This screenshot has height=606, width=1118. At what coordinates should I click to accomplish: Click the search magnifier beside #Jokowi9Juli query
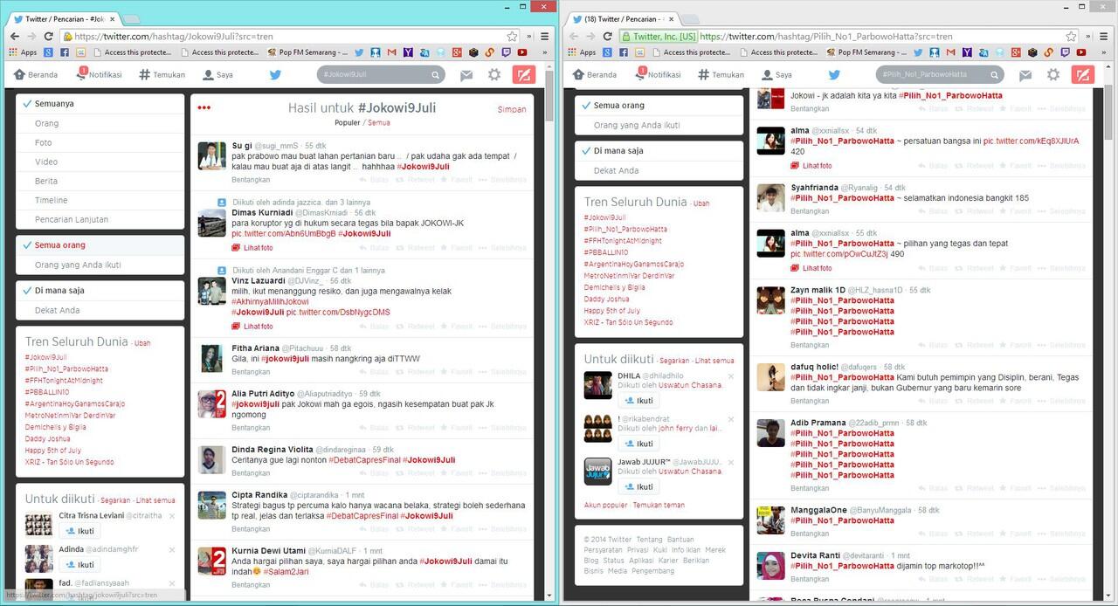click(435, 75)
